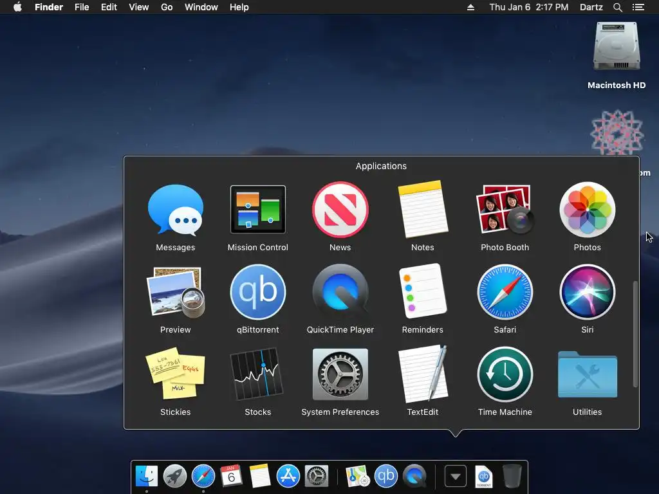Click the qBittorrent icon in the Dock
Viewport: 659px width, 494px height.
coord(386,477)
